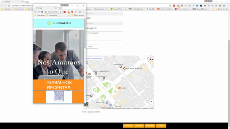Click the red extension icon in the front window toolbar

click(x=65, y=12)
